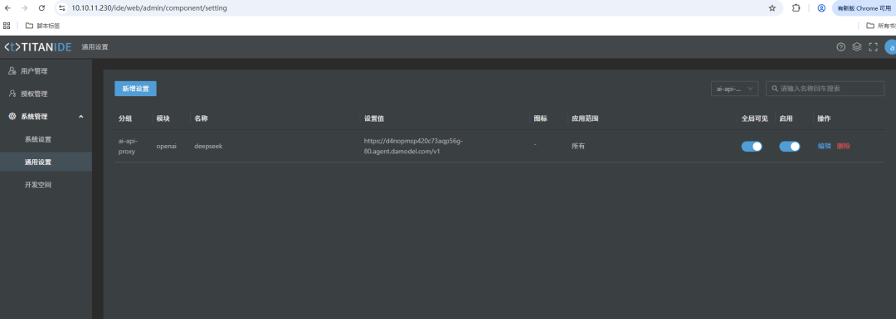The image size is (896, 319).
Task: Toggle 全局可见 switch for deepseek
Action: coord(752,146)
